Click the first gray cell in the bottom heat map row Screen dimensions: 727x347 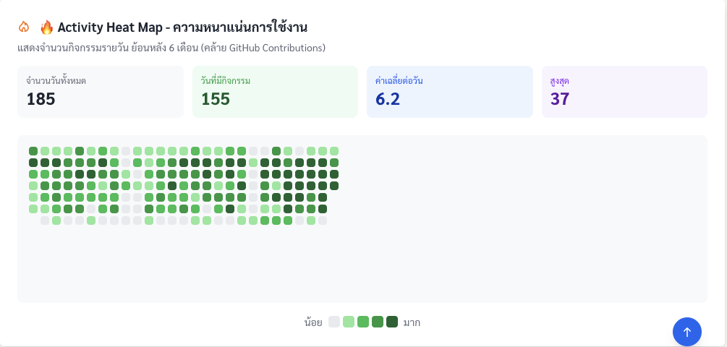pos(45,220)
